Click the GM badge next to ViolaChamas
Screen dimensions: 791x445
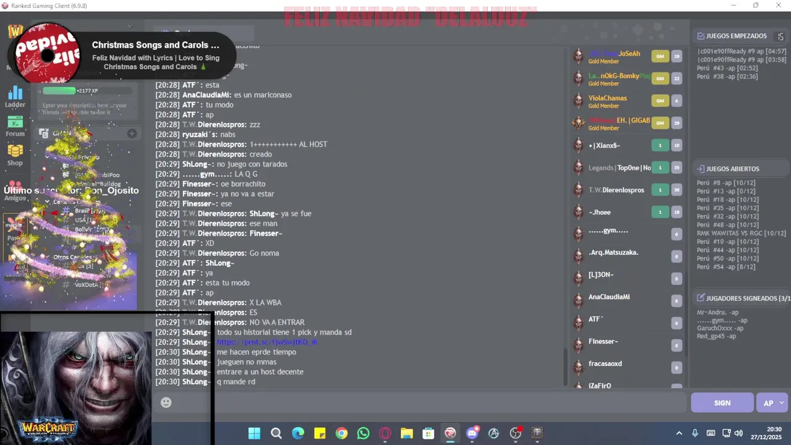click(660, 101)
